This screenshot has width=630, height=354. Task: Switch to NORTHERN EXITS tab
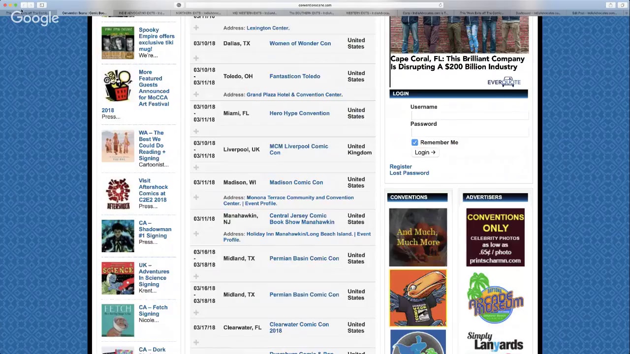pyautogui.click(x=198, y=13)
